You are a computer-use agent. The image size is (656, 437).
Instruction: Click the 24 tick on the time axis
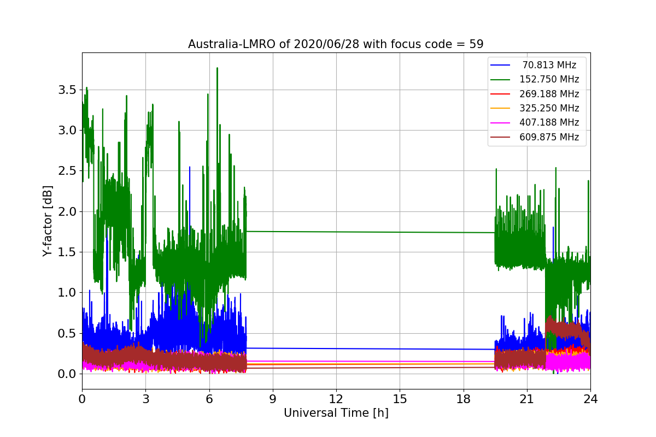[x=590, y=399]
